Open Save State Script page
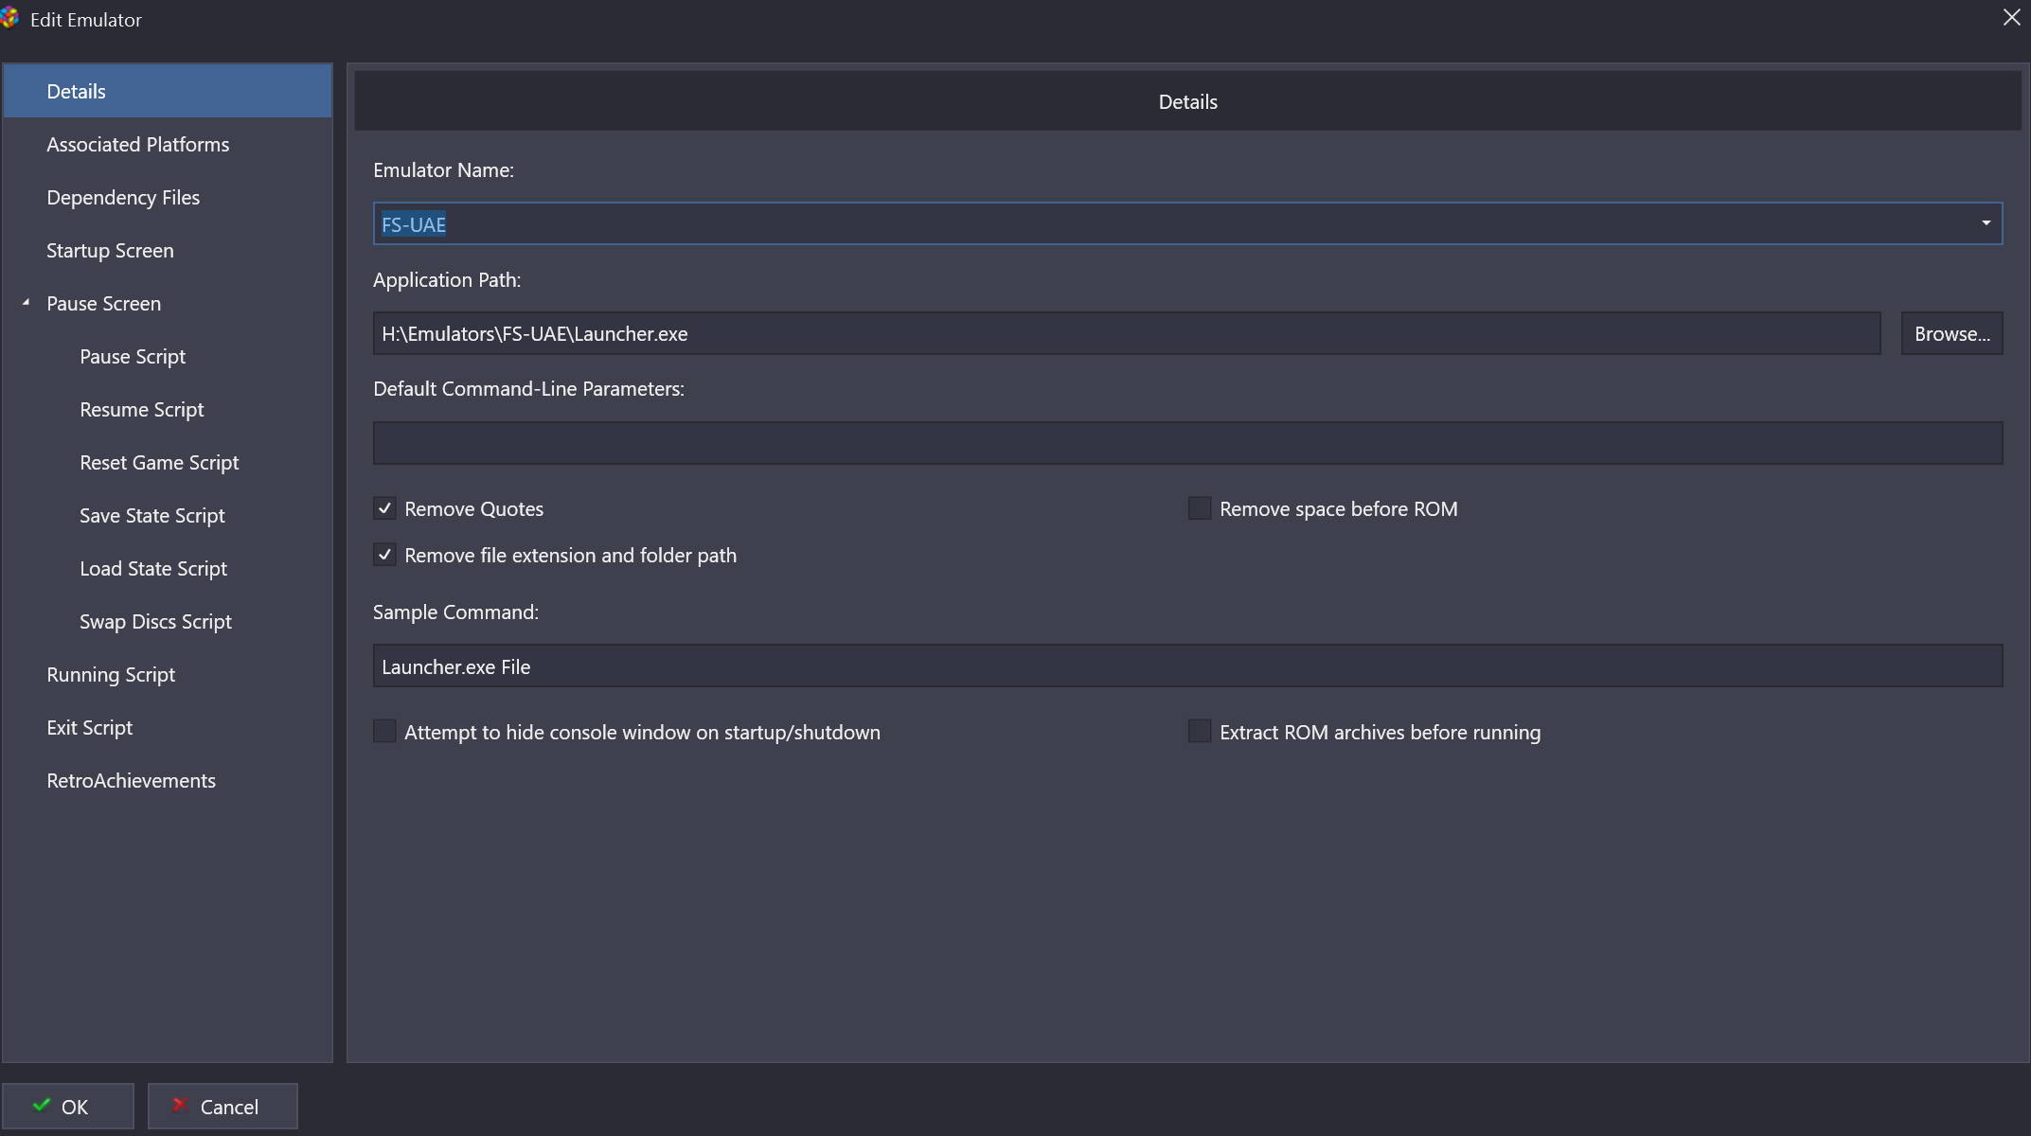Viewport: 2031px width, 1136px height. pyautogui.click(x=152, y=515)
